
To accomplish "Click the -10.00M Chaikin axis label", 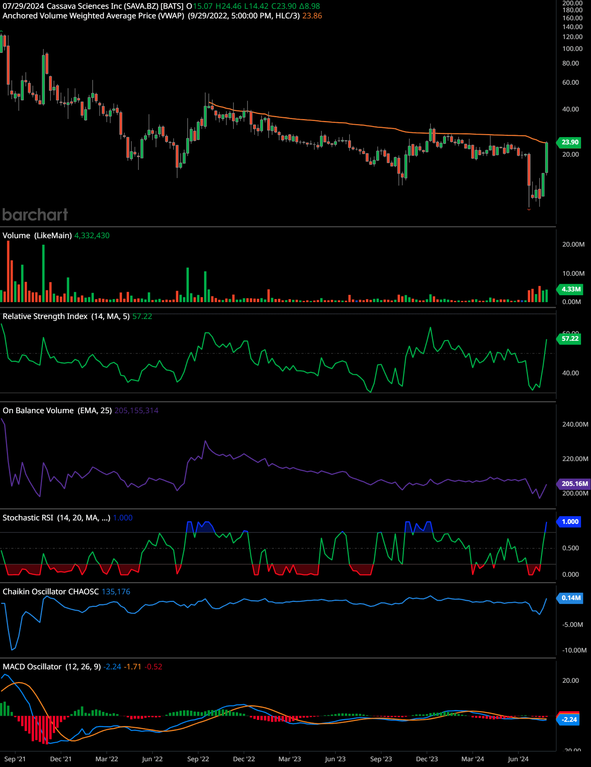I will 574,650.
